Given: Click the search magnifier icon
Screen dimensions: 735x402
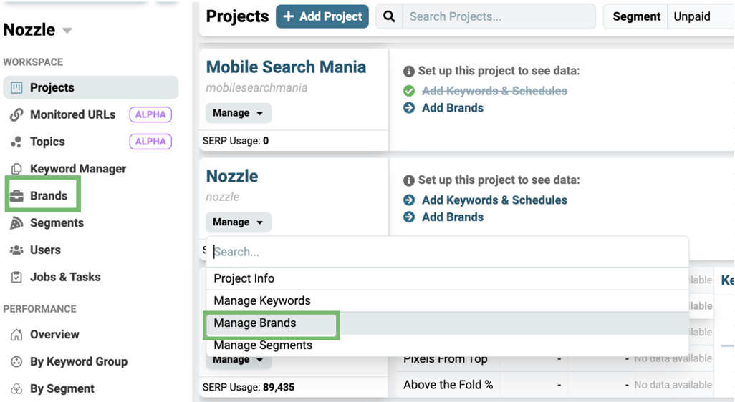Looking at the screenshot, I should pos(389,16).
